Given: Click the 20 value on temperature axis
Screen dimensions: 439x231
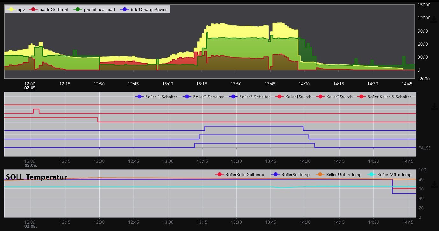Looking at the screenshot, I should pos(421,208).
